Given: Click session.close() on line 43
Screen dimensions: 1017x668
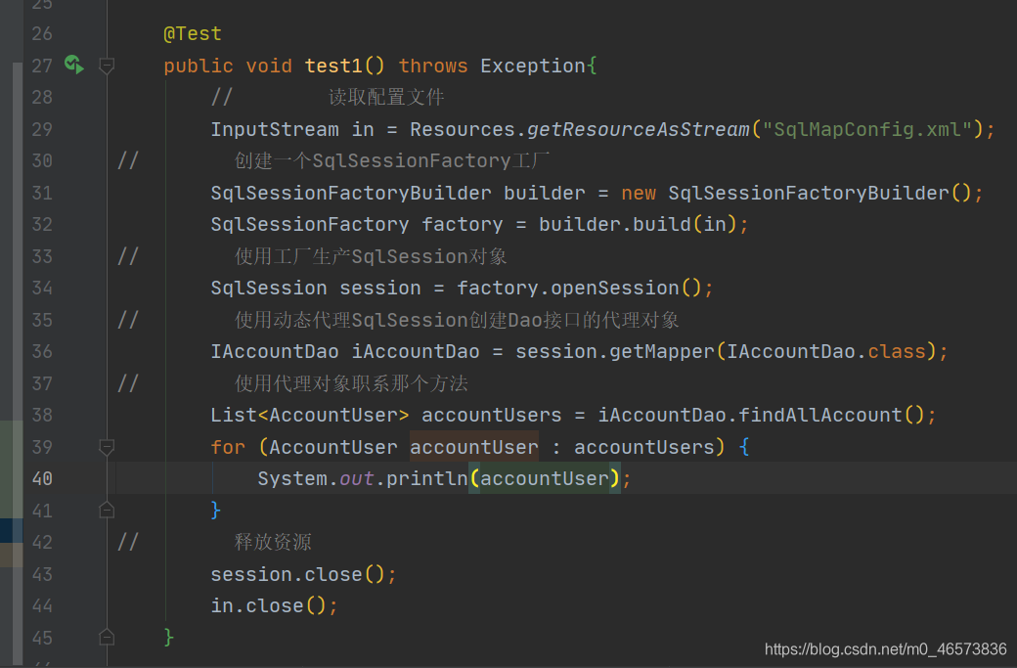Looking at the screenshot, I should (298, 574).
